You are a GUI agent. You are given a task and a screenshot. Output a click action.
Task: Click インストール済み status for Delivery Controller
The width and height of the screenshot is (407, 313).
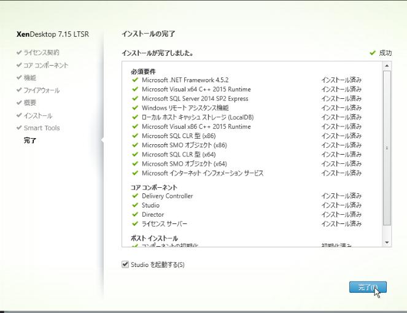coord(341,196)
